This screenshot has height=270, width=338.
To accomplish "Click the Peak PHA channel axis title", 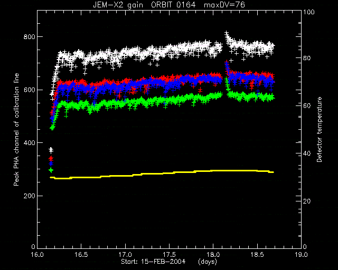I will pyautogui.click(x=16, y=130).
